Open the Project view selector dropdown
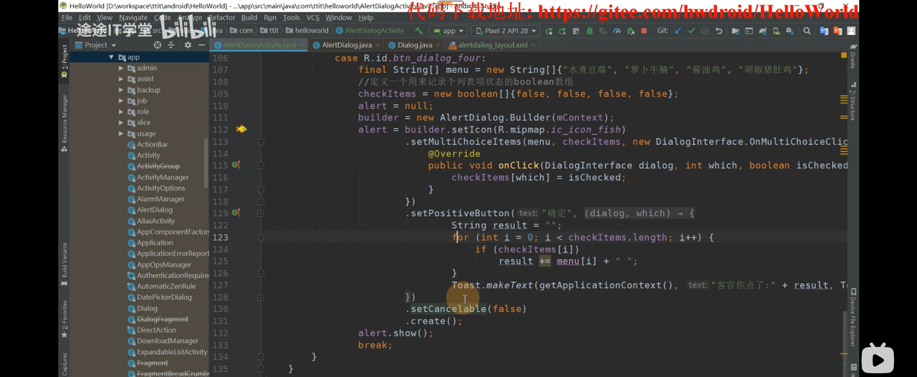Image resolution: width=917 pixels, height=377 pixels. (x=95, y=44)
